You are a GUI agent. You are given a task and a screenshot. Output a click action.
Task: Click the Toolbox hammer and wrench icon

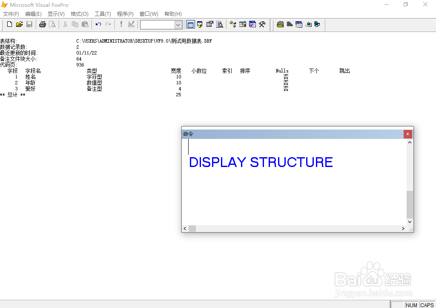tap(262, 24)
